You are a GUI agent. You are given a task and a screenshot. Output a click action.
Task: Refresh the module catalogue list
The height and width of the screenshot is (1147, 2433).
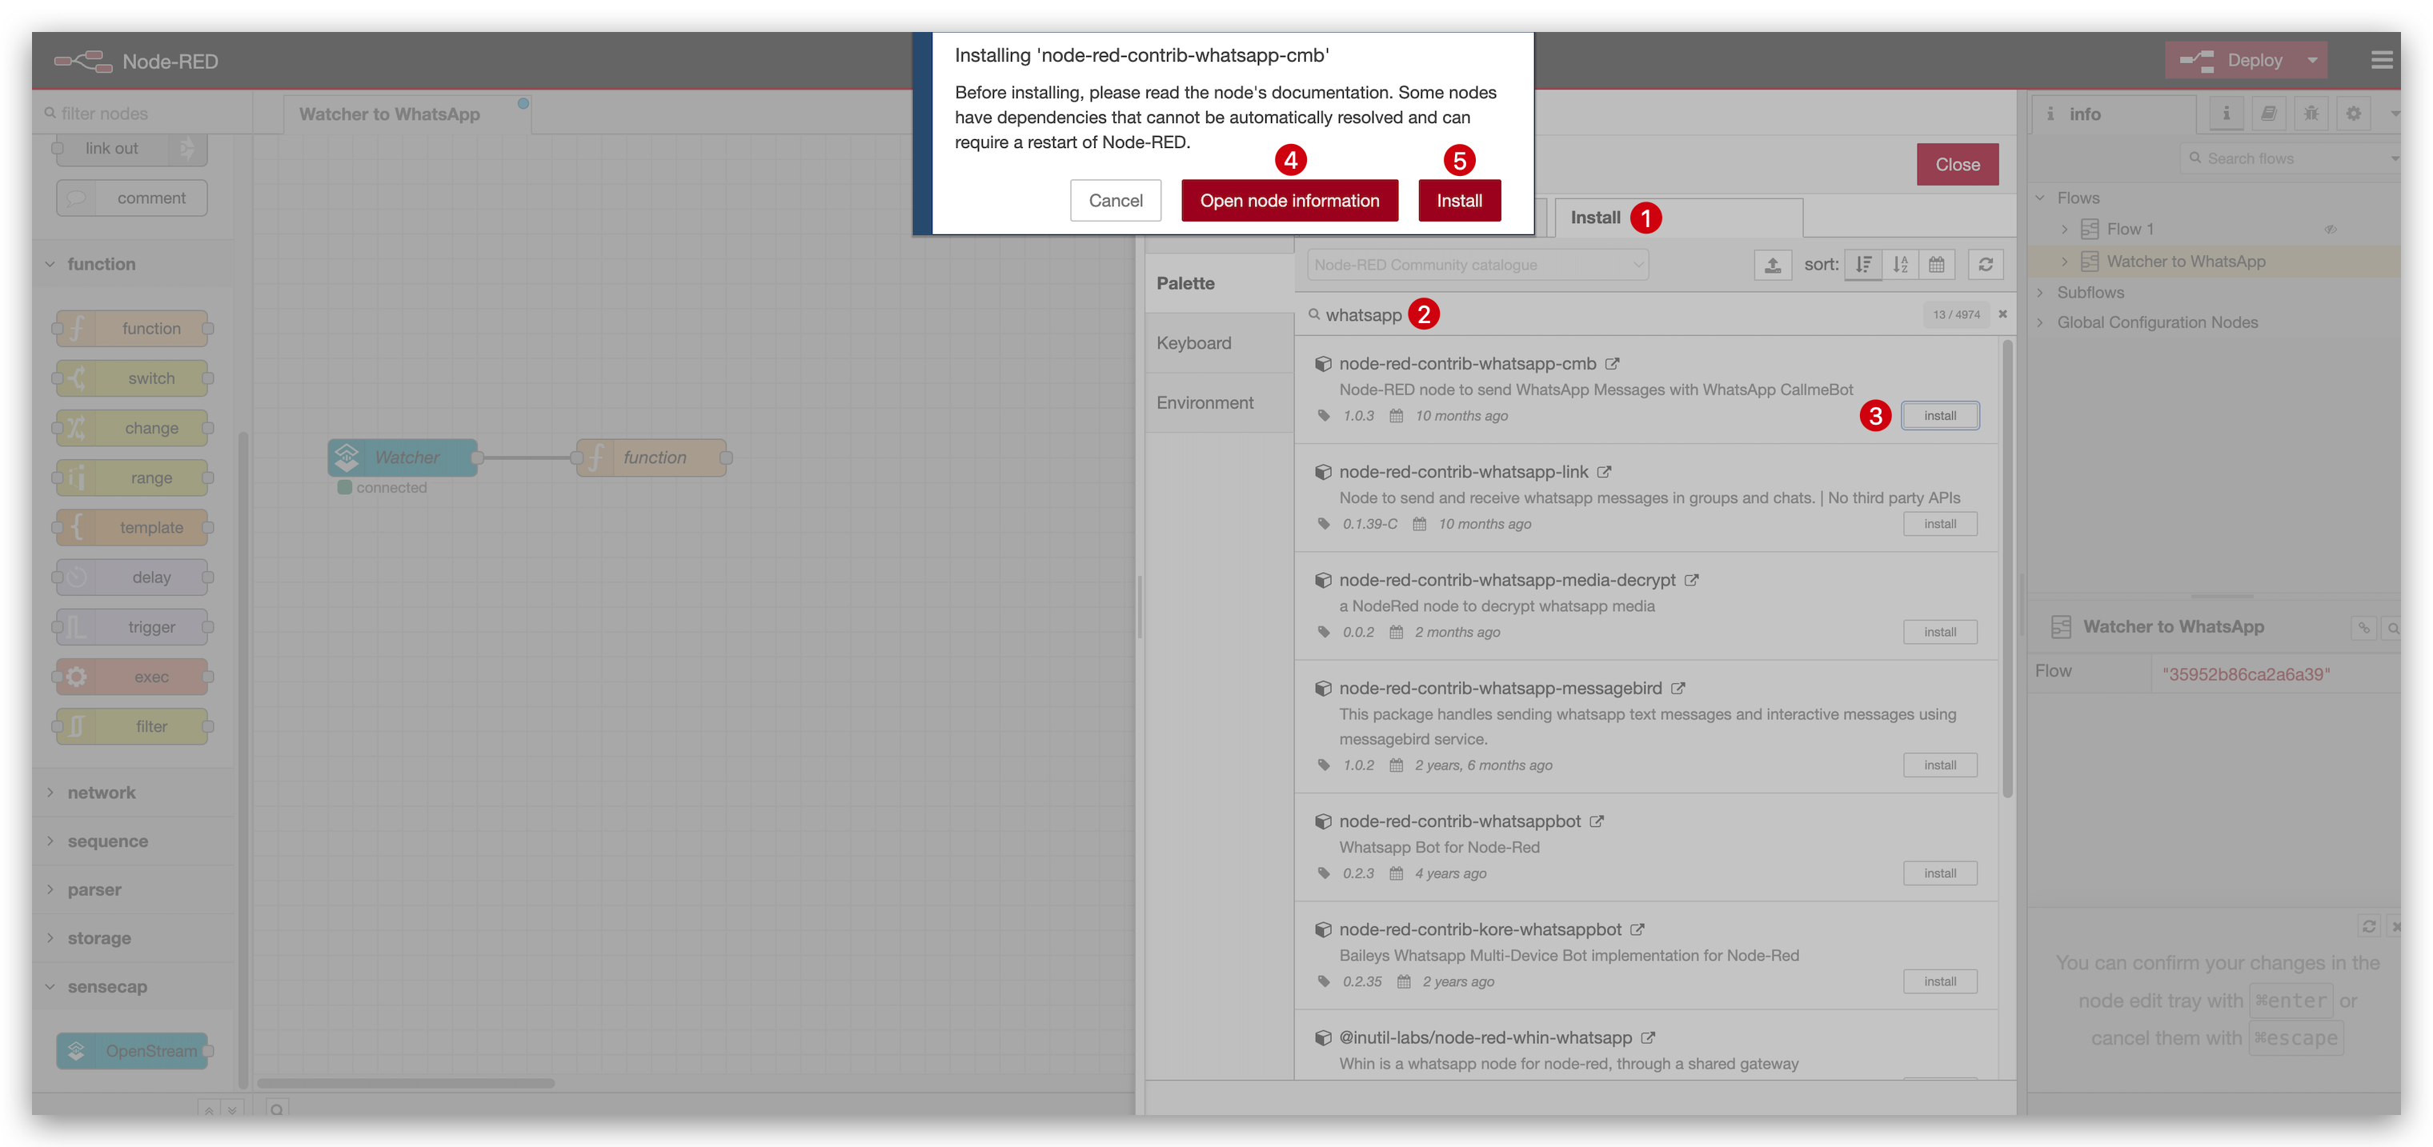1986,264
